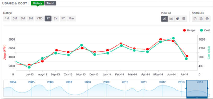Click the USAGE & COST heading
The height and width of the screenshot is (99, 213).
coord(15,3)
